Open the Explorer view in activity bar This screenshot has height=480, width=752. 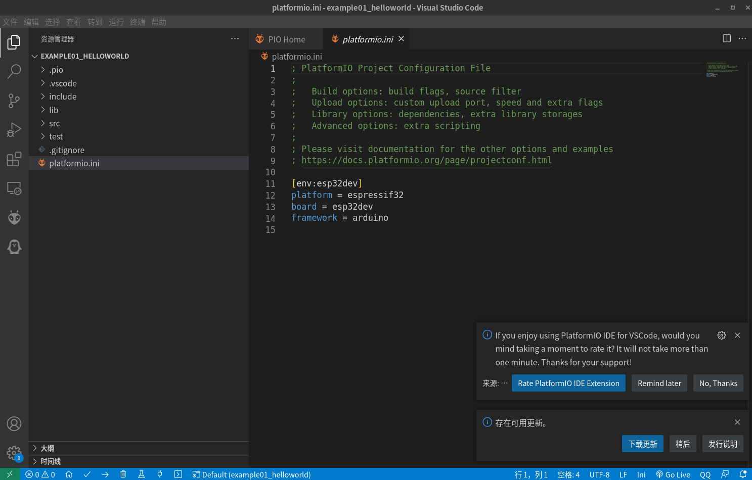click(x=14, y=42)
